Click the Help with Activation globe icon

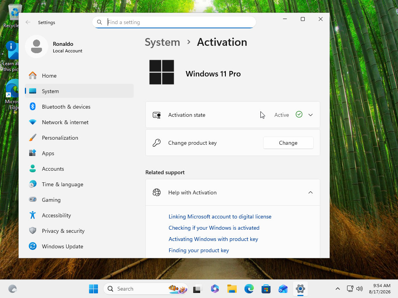point(157,192)
